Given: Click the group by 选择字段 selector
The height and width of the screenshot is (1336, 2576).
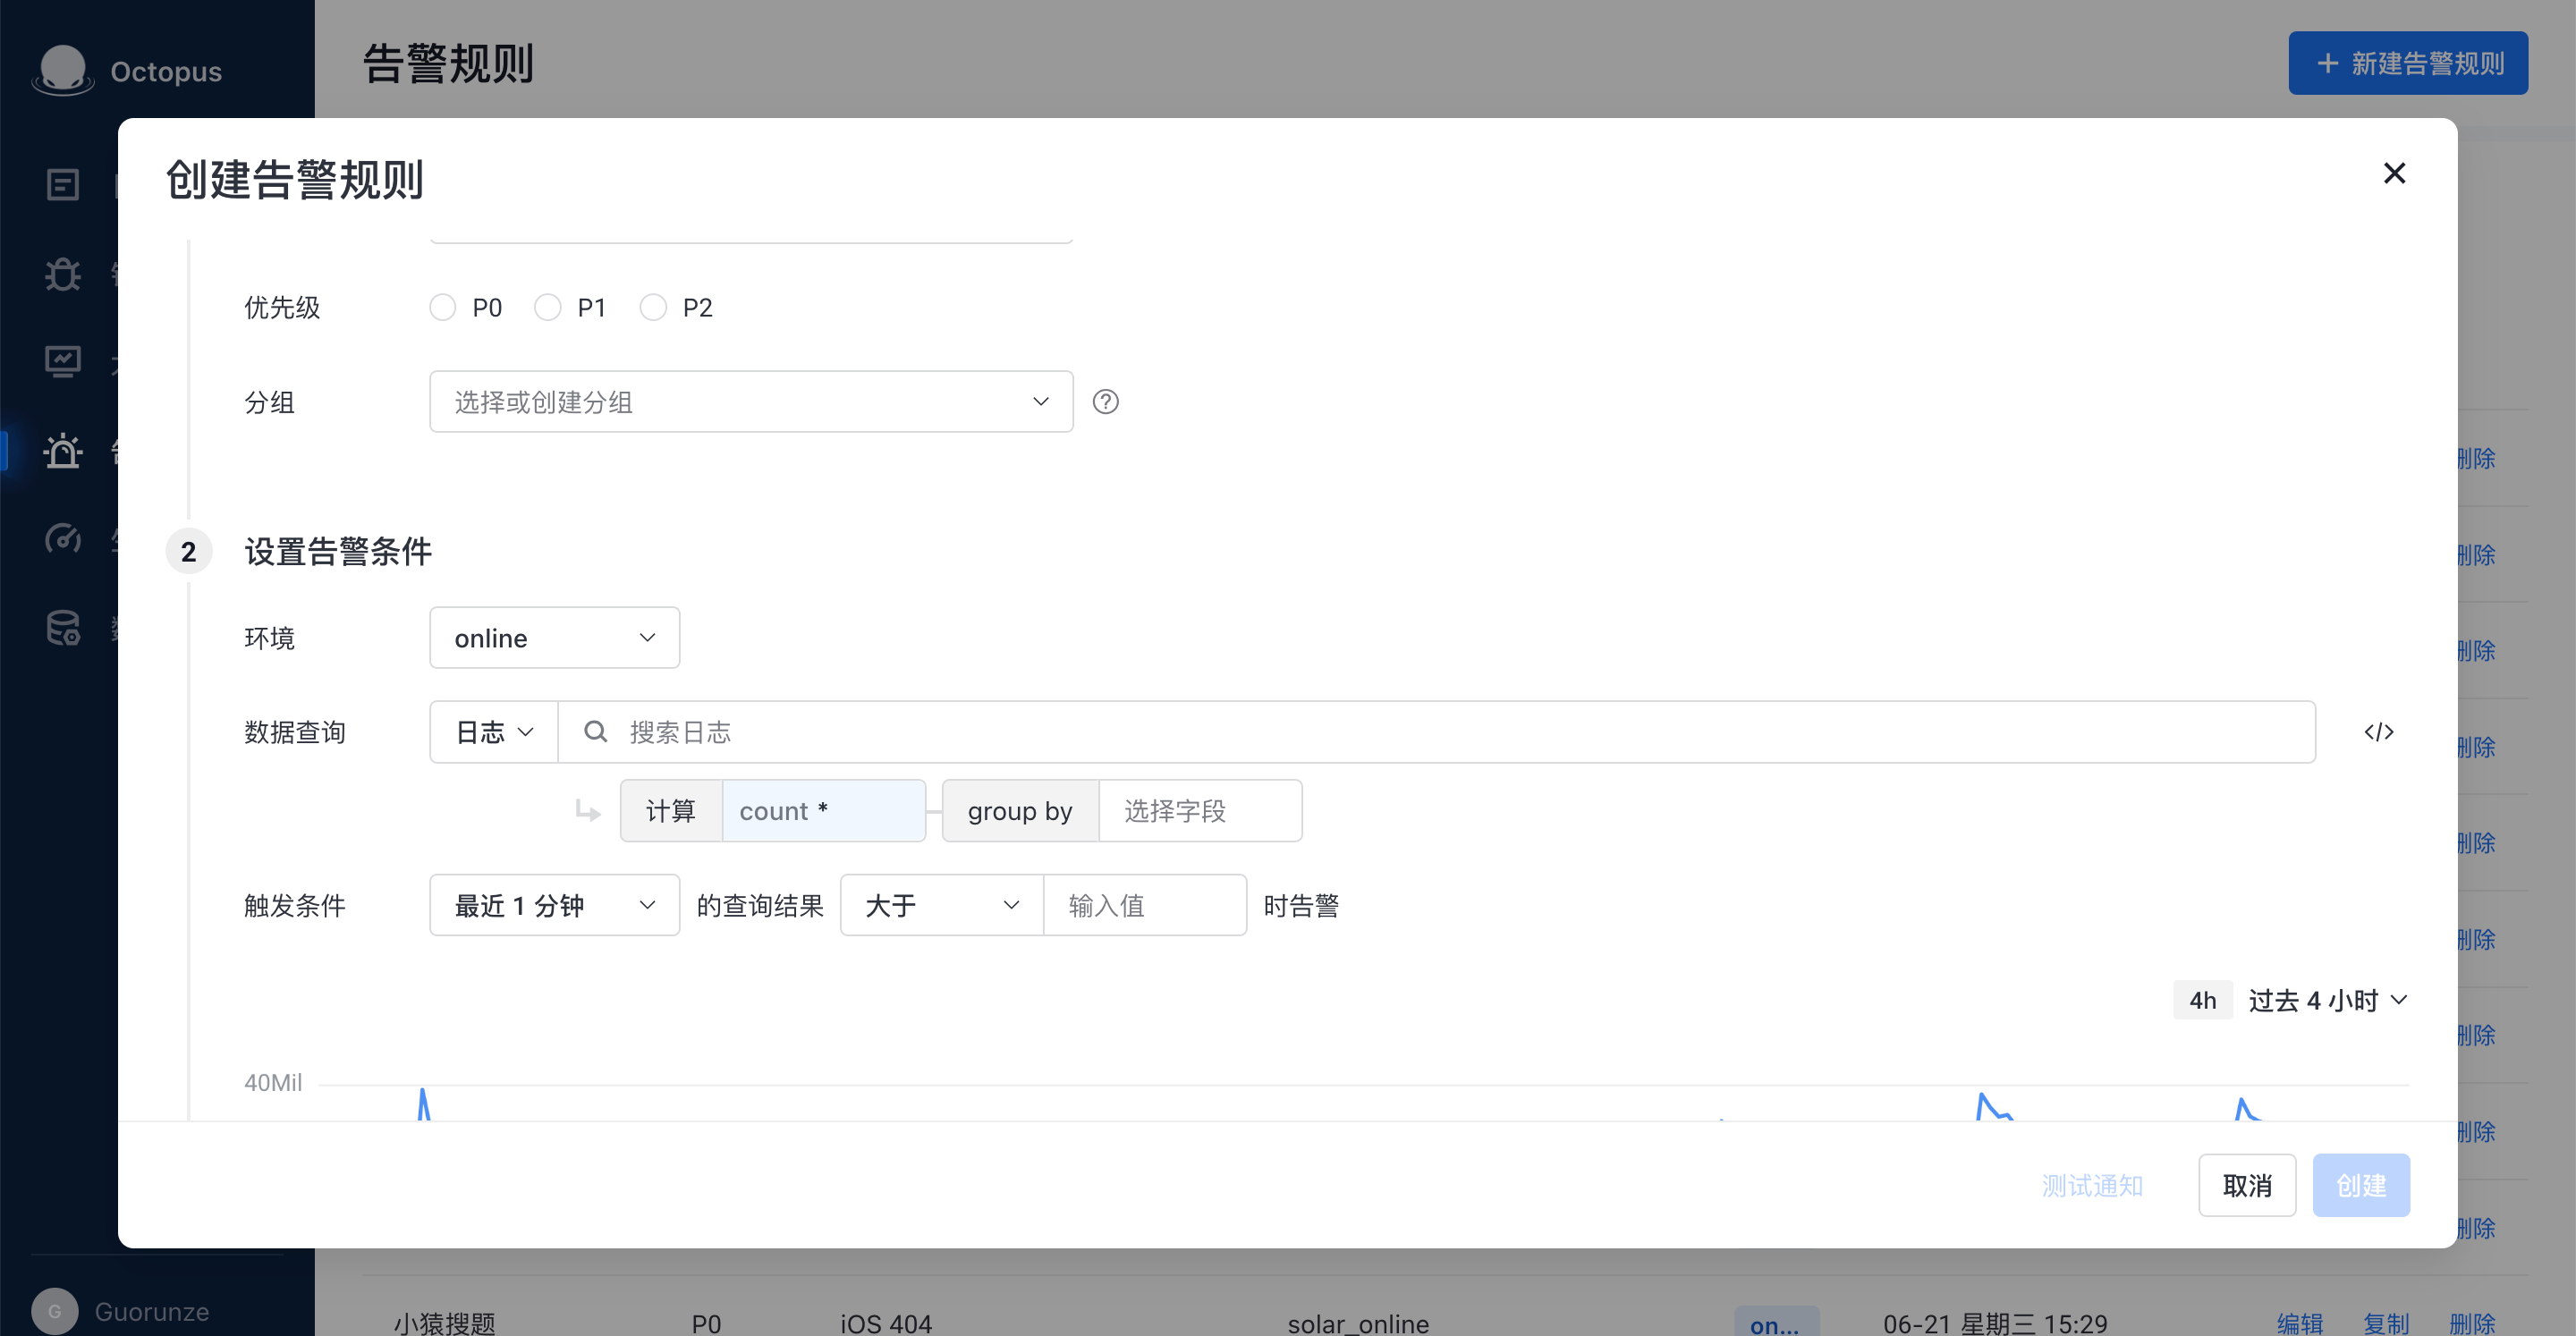Looking at the screenshot, I should 1200,811.
